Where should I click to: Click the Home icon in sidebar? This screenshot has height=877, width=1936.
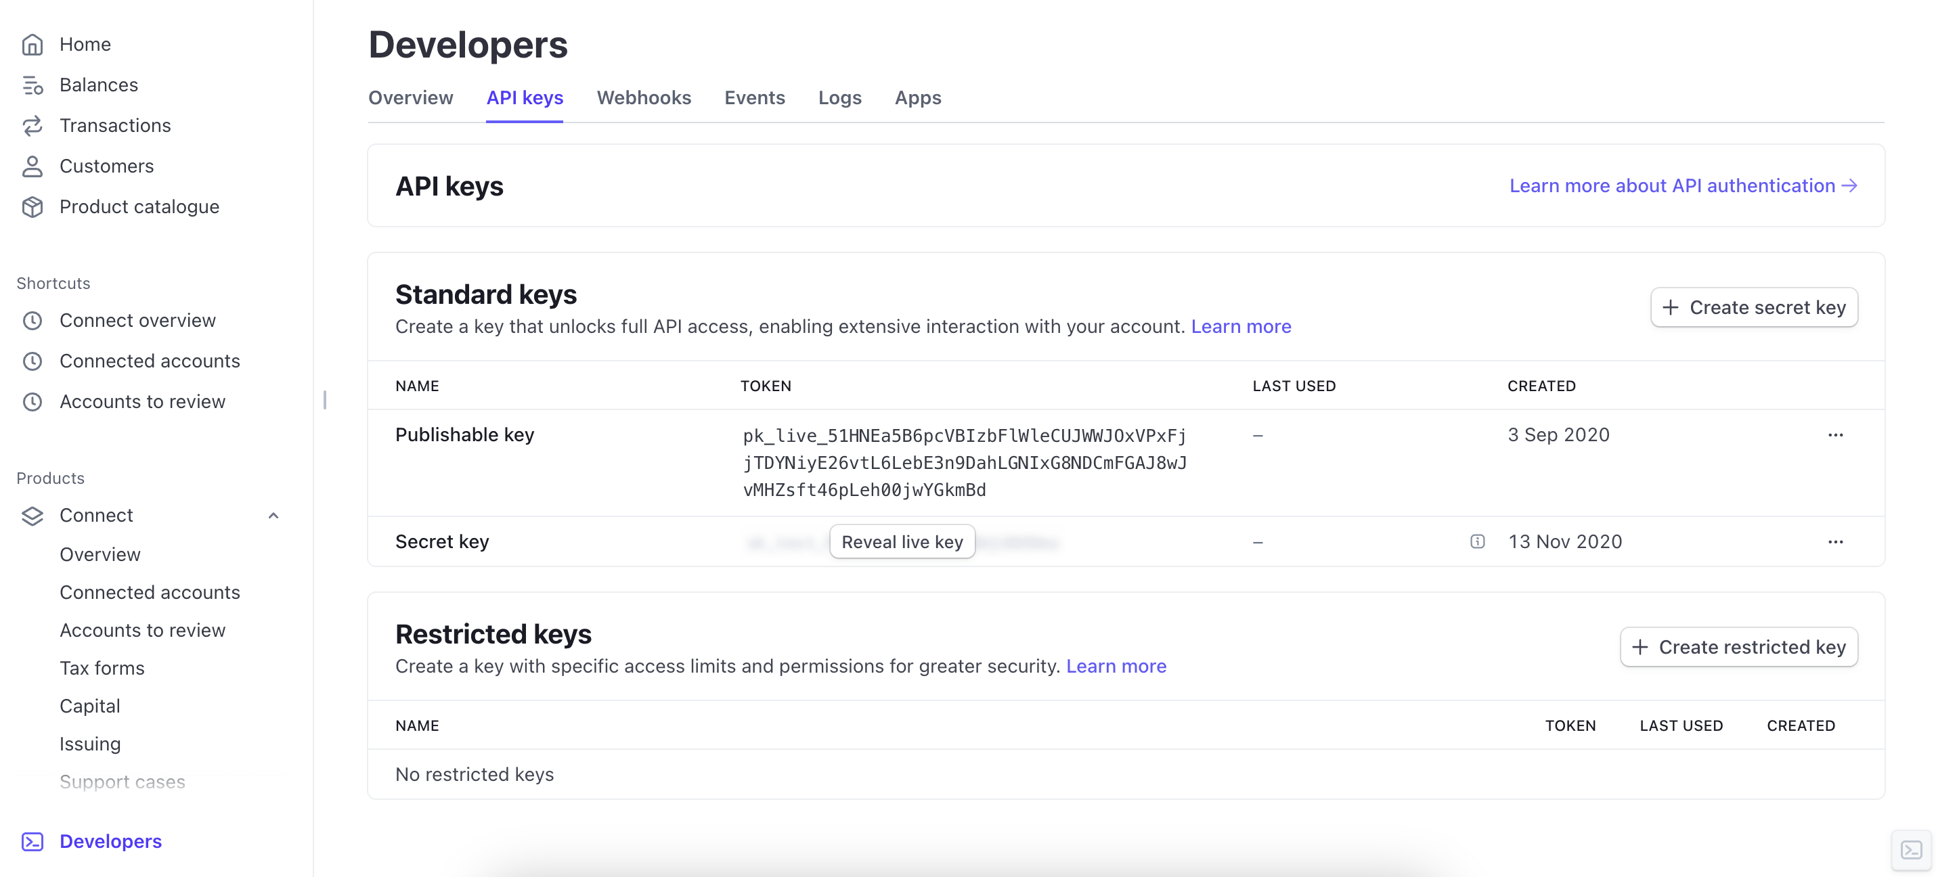(x=32, y=45)
